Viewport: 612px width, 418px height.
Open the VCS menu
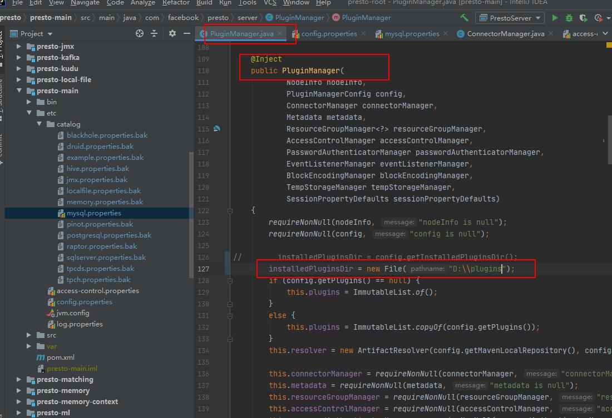coord(270,3)
